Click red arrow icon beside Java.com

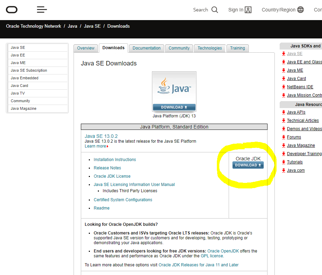283,170
